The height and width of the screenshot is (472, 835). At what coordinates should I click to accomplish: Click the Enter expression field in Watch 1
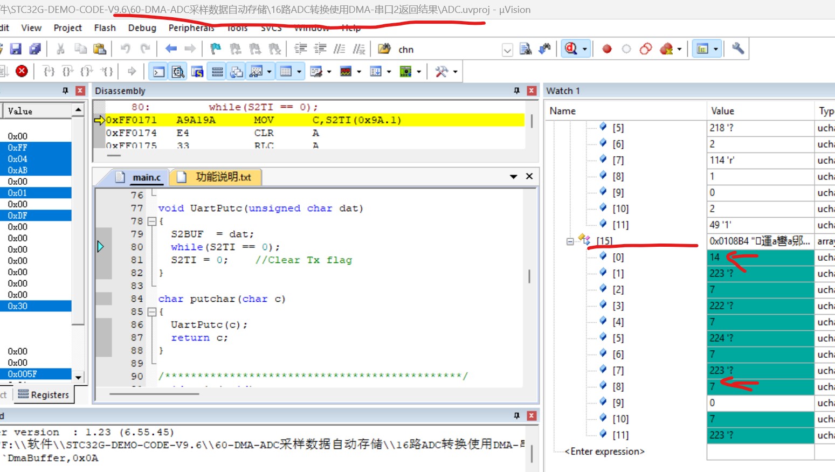tap(604, 452)
